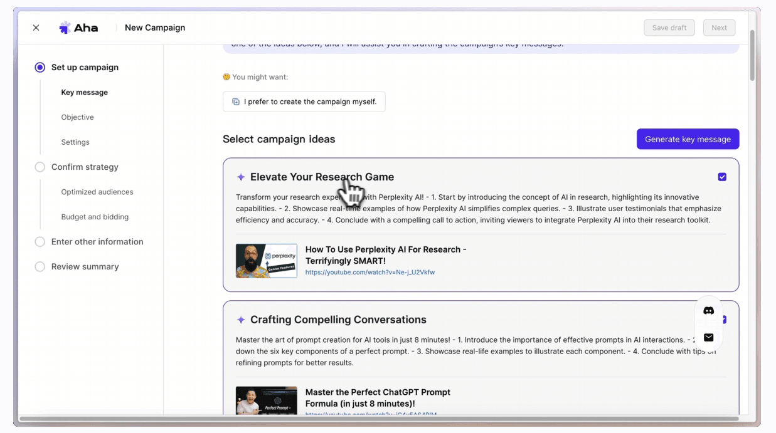The height and width of the screenshot is (433, 776).
Task: Click the sparkle icon beside Elevate Your Research Game
Action: click(241, 177)
